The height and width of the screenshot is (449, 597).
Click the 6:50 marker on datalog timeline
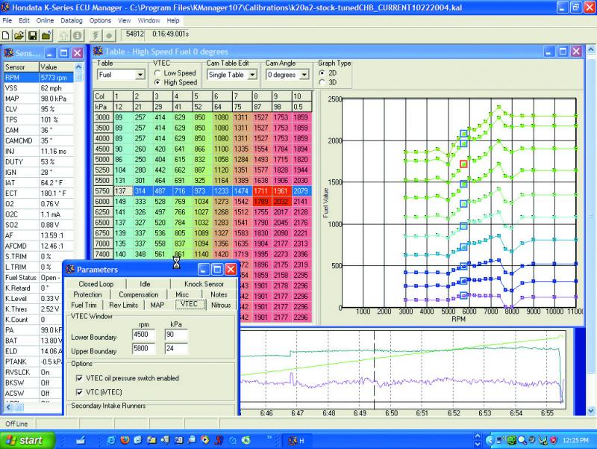click(391, 413)
